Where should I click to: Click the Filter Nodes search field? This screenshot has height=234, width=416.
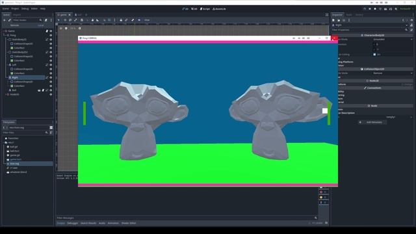pyautogui.click(x=27, y=20)
